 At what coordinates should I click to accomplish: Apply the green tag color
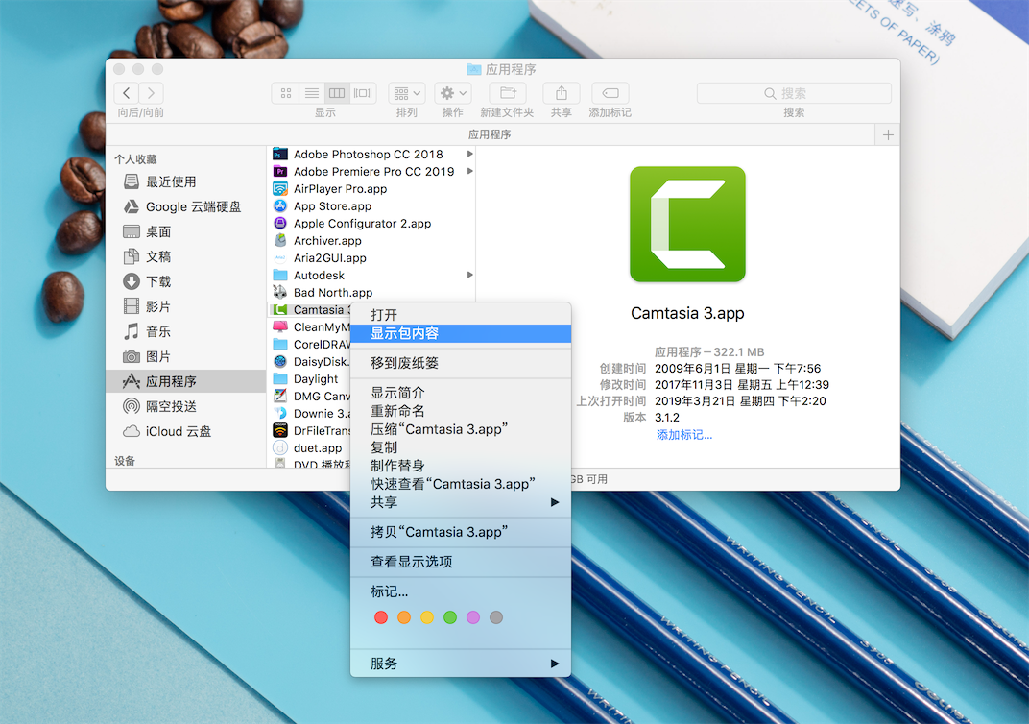[450, 617]
